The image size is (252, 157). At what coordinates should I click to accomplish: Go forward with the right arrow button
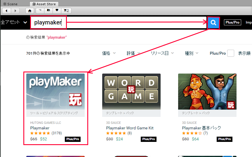[15, 11]
